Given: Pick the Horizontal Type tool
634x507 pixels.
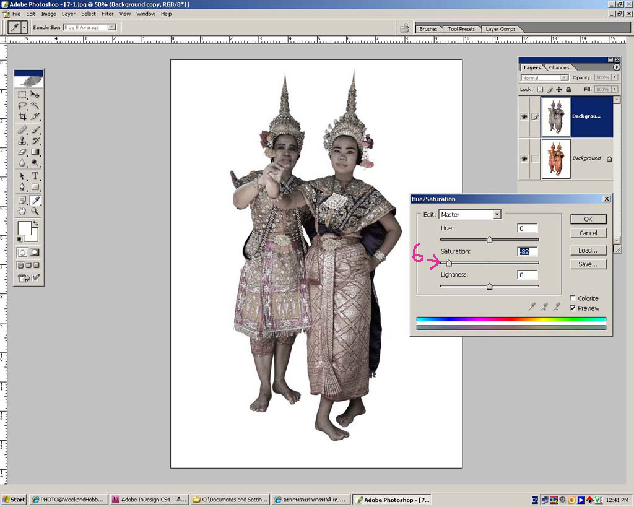Looking at the screenshot, I should [x=35, y=176].
